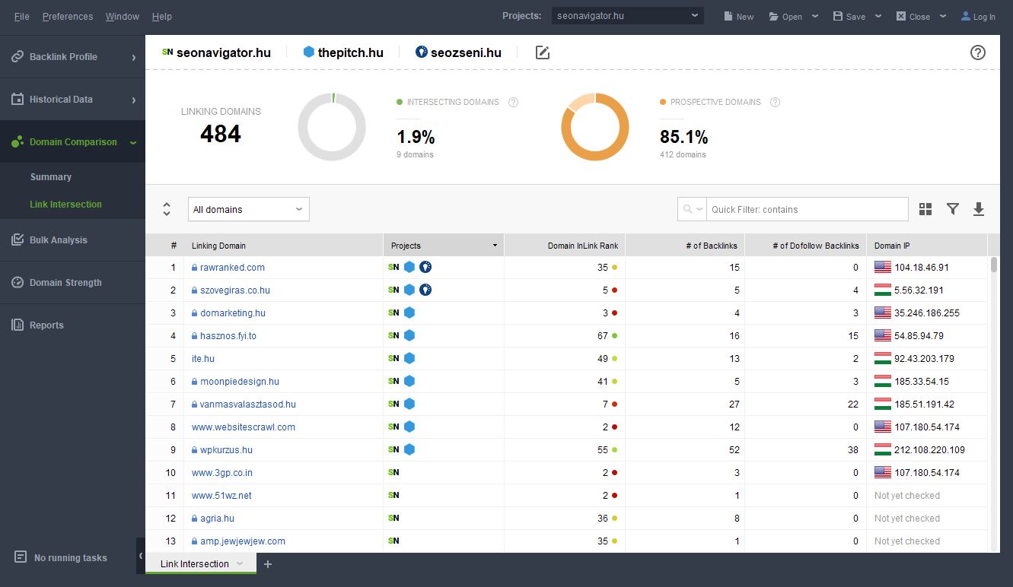The height and width of the screenshot is (587, 1013).
Task: Open the Help menu
Action: pyautogui.click(x=162, y=16)
